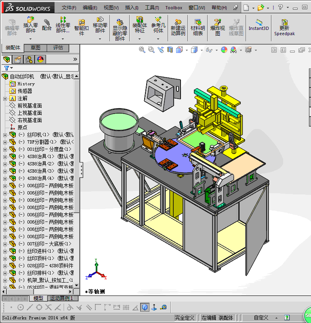Click the Exploded View (爆炸视图) tool
This screenshot has width=311, height=323.
pyautogui.click(x=218, y=27)
